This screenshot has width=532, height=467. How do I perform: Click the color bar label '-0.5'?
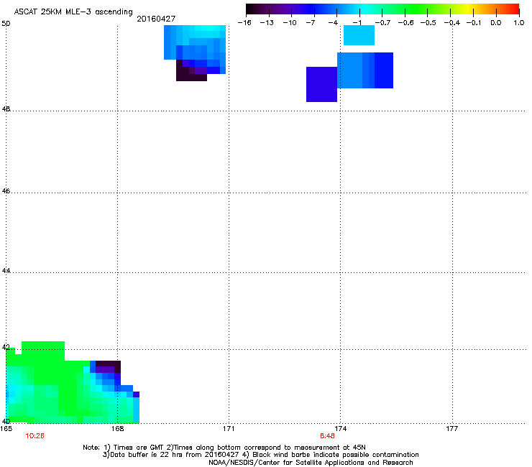(x=428, y=23)
